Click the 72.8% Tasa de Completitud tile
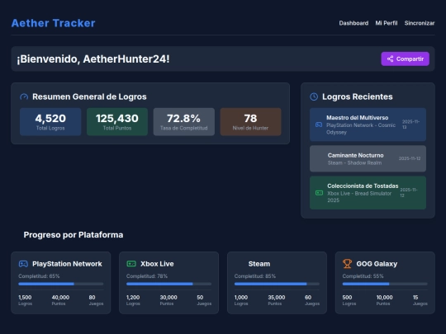The image size is (446, 334). (x=183, y=121)
